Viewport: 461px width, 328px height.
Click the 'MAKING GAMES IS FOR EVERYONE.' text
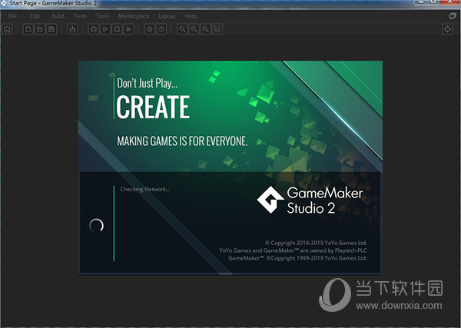click(x=182, y=141)
